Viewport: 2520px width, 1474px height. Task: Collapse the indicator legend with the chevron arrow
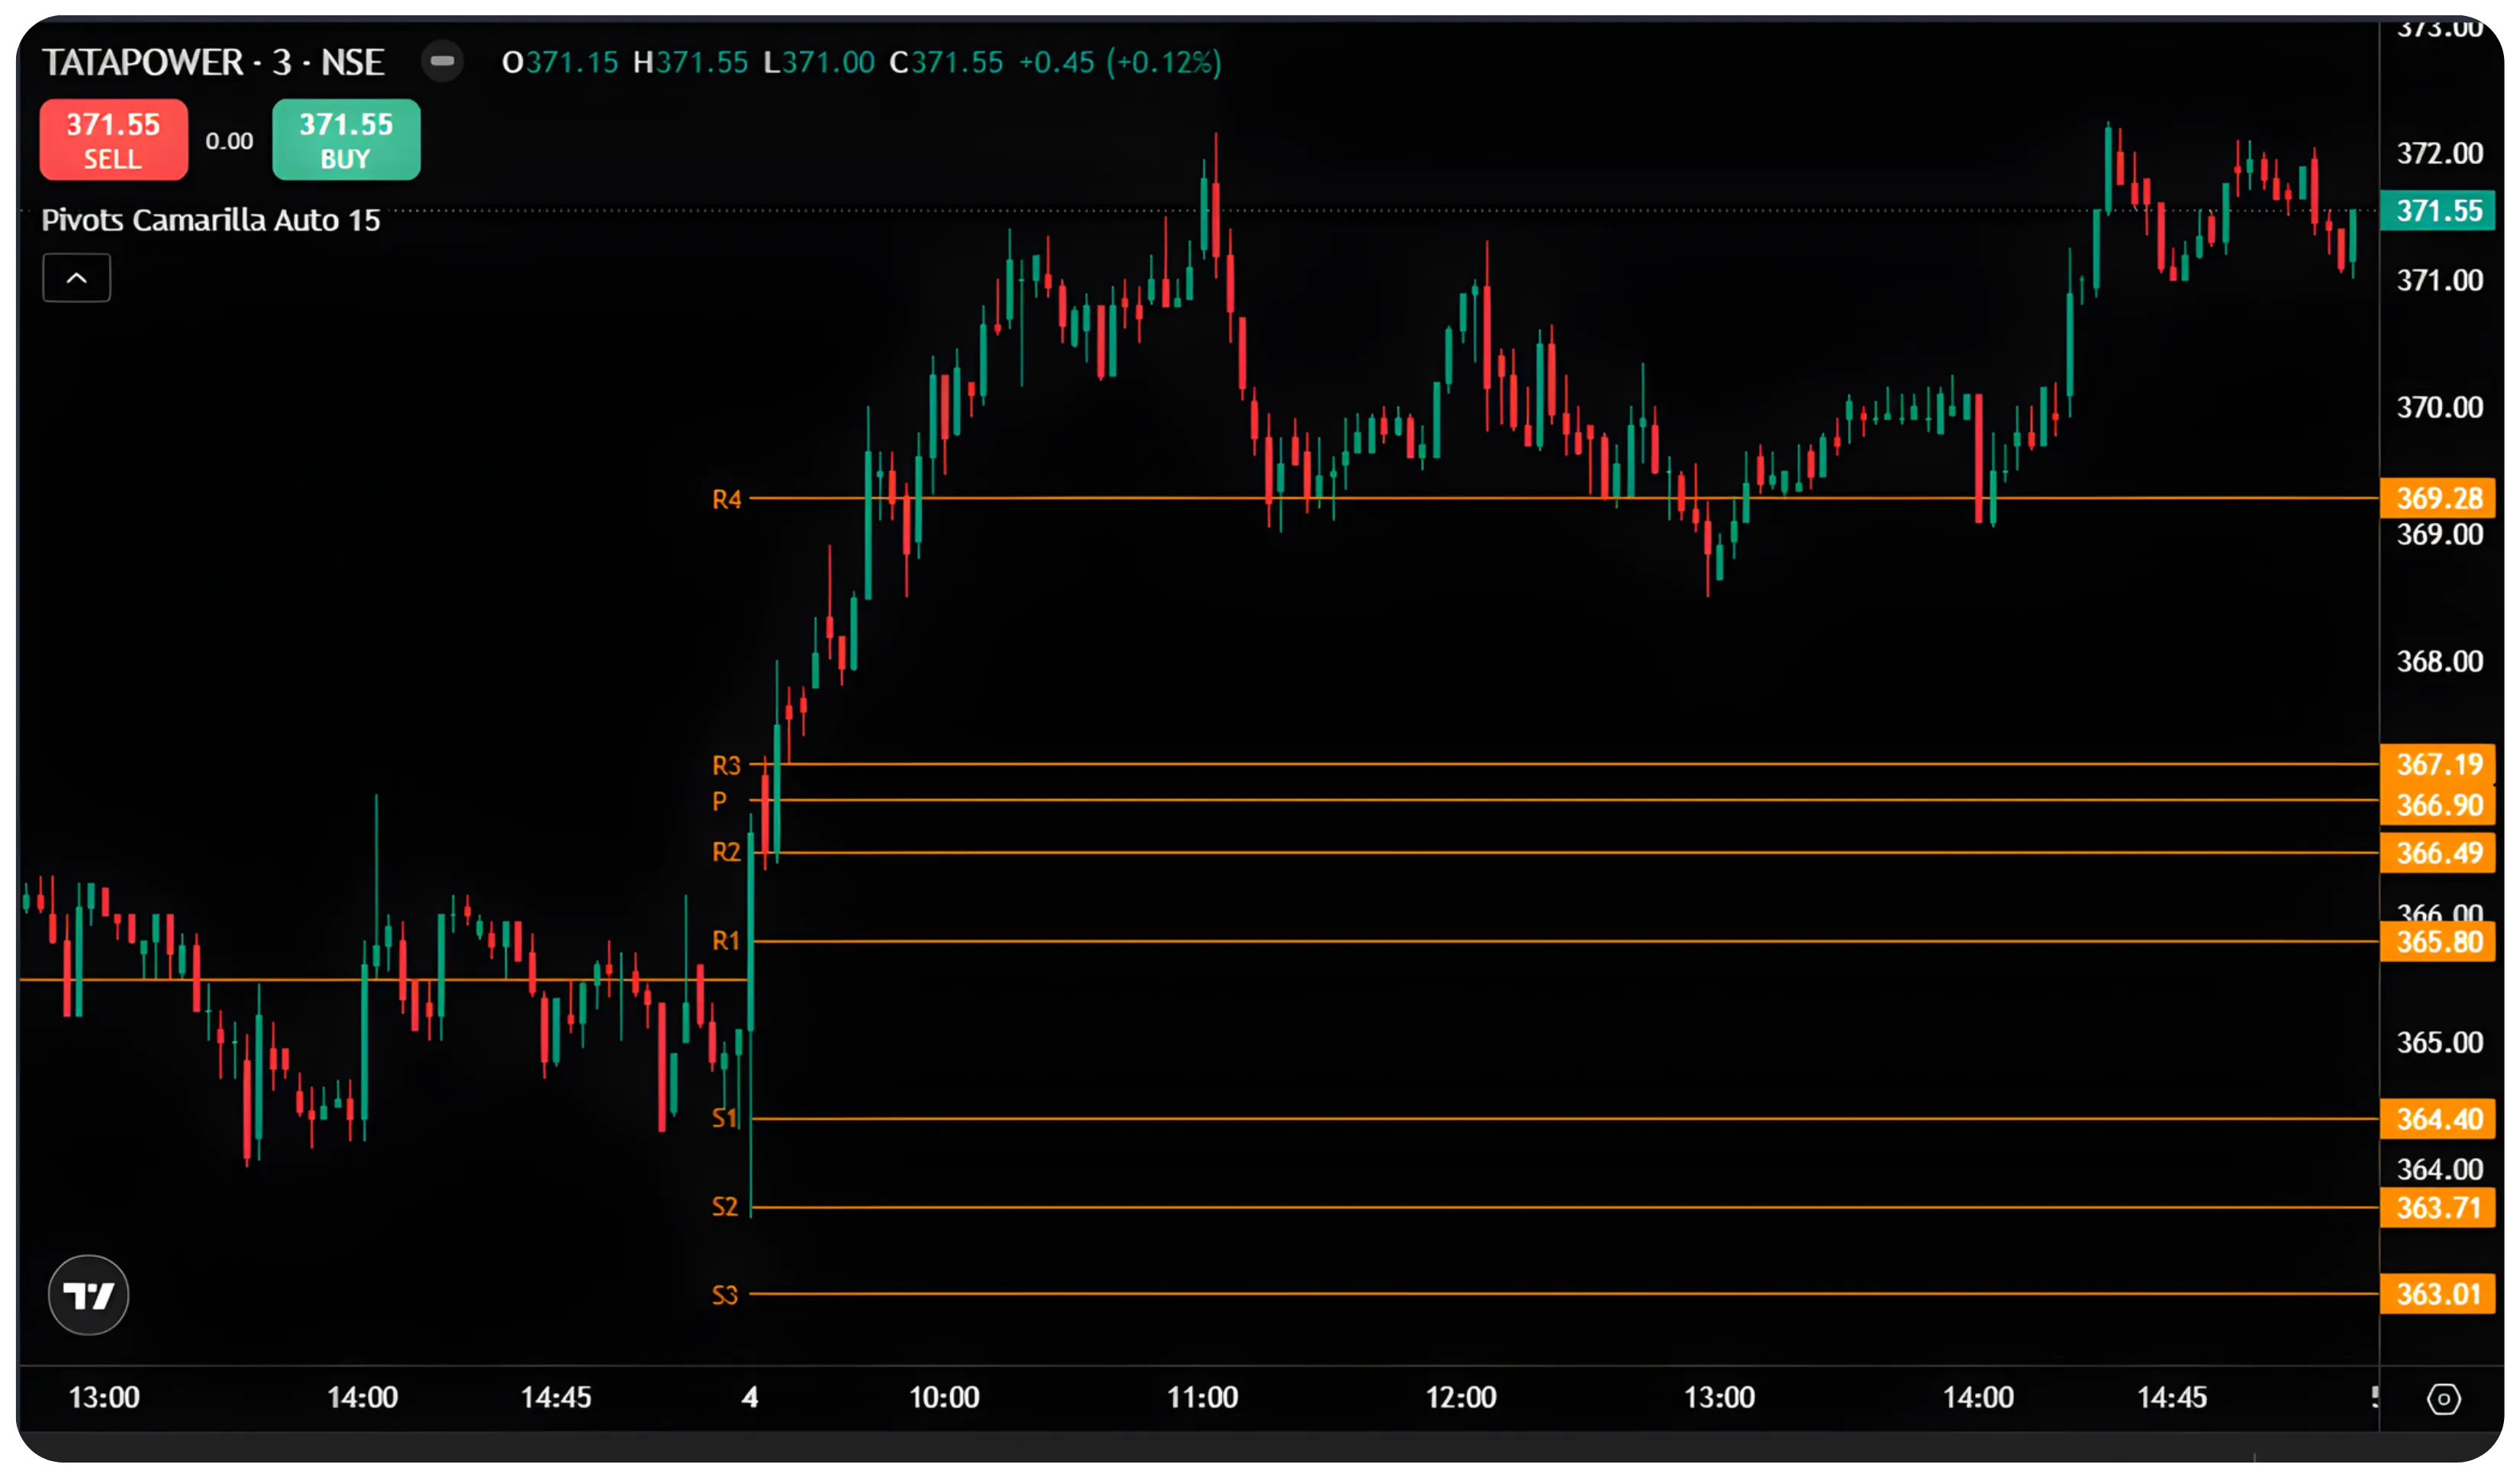tap(76, 277)
